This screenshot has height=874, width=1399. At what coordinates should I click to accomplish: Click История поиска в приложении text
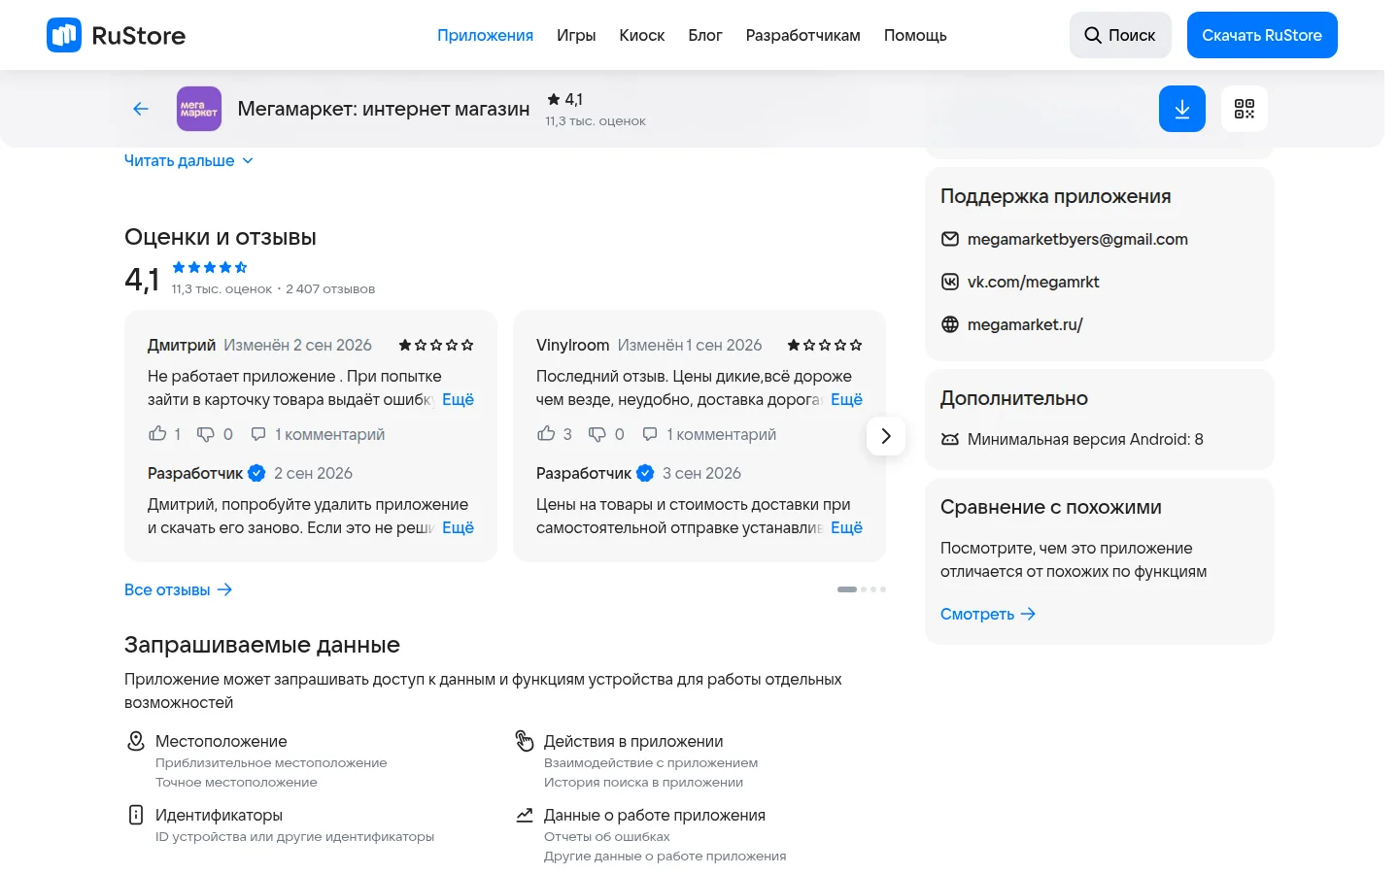click(x=643, y=782)
